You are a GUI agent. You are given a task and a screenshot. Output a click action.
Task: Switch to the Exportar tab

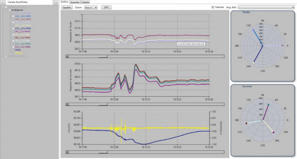(x=75, y=2)
